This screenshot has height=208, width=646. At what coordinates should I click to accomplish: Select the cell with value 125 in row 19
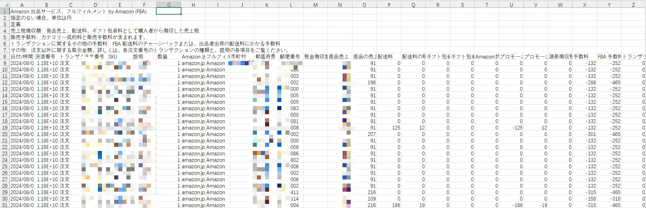click(x=389, y=128)
